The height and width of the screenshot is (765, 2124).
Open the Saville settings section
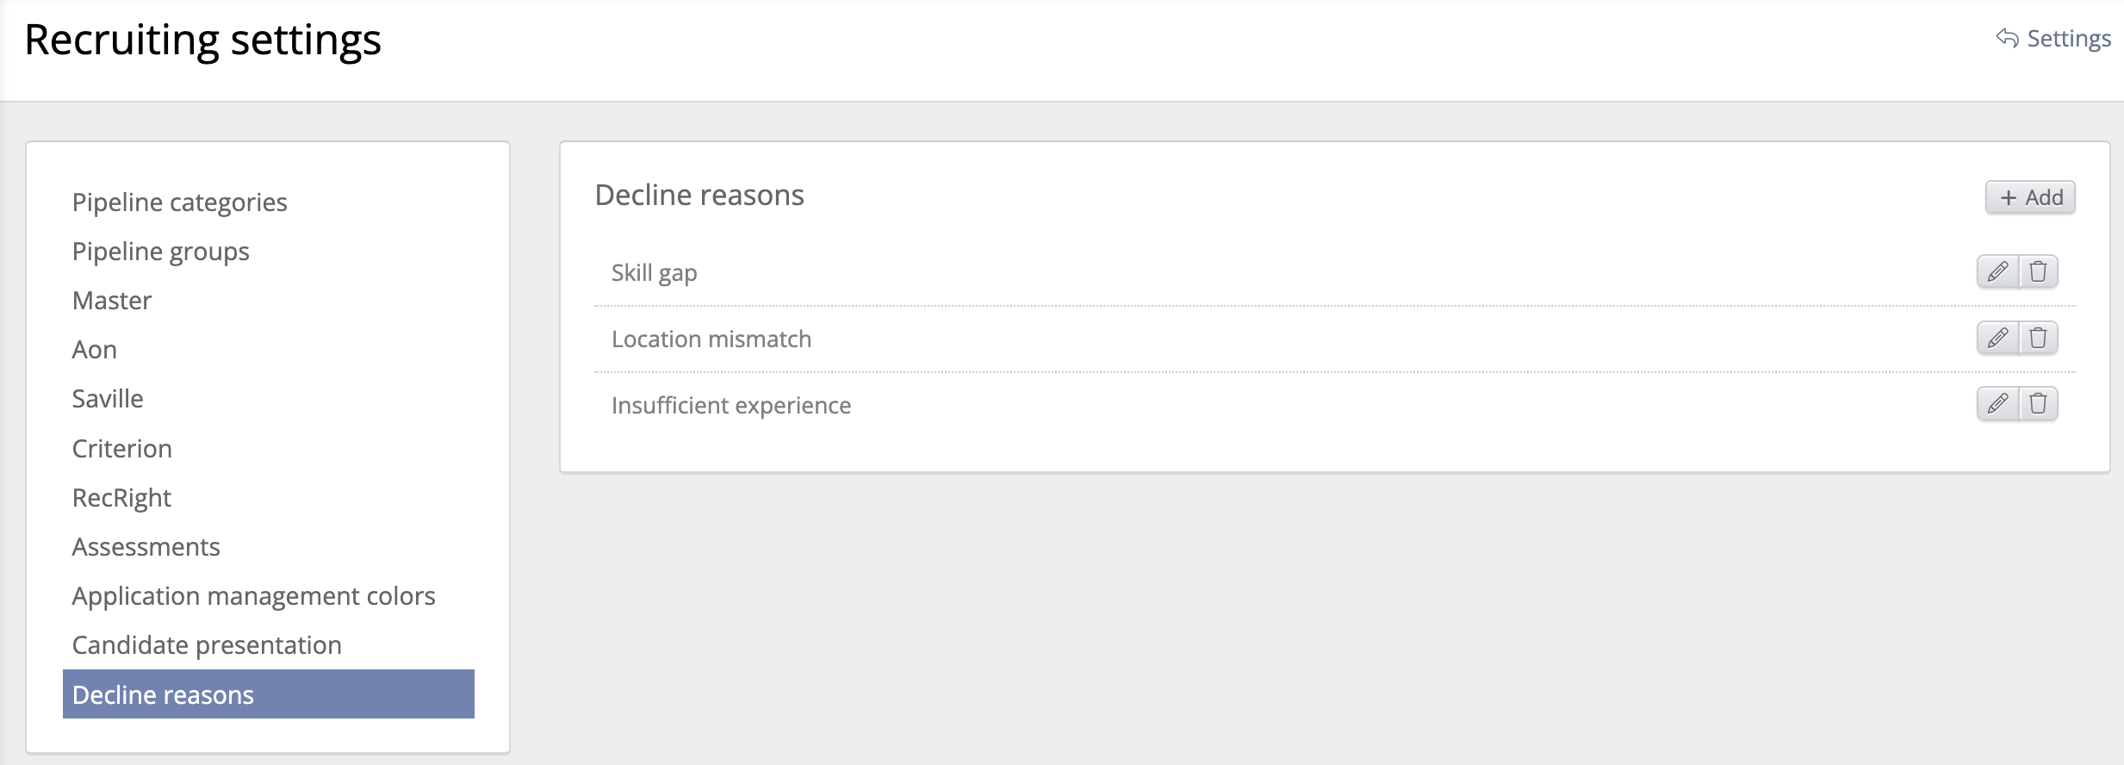(x=108, y=399)
